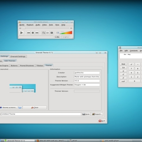Open VLC extended settings equalizer icon
142x142 pixels.
click(52, 33)
